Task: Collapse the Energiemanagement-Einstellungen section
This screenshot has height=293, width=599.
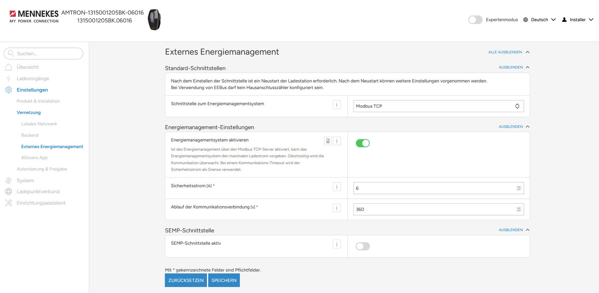Action: 514,127
